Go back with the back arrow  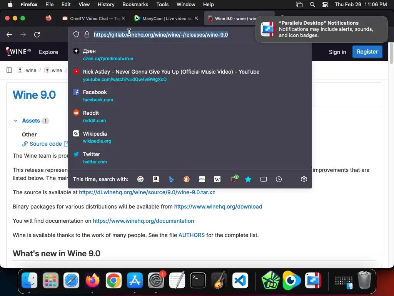[9, 34]
